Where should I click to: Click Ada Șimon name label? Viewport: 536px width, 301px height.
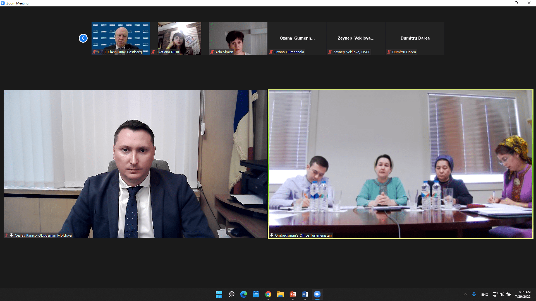point(224,52)
